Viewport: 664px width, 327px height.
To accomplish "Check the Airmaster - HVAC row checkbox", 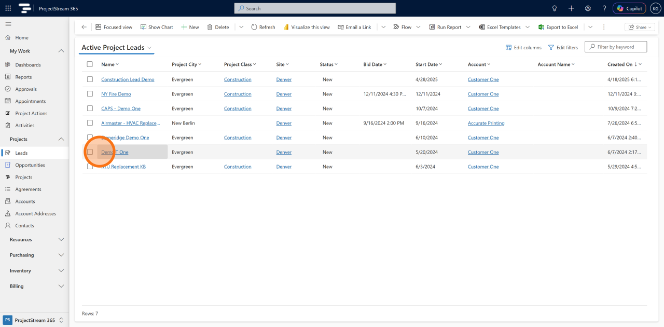I will (90, 123).
